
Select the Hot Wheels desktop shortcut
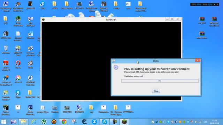(18, 7)
